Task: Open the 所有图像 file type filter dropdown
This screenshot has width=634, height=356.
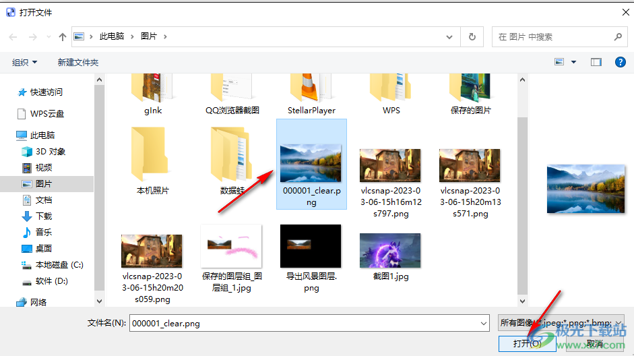Action: pos(561,323)
